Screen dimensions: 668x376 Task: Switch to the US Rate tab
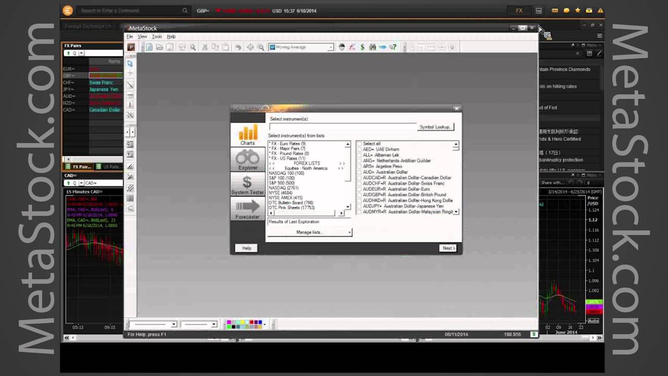pos(108,167)
